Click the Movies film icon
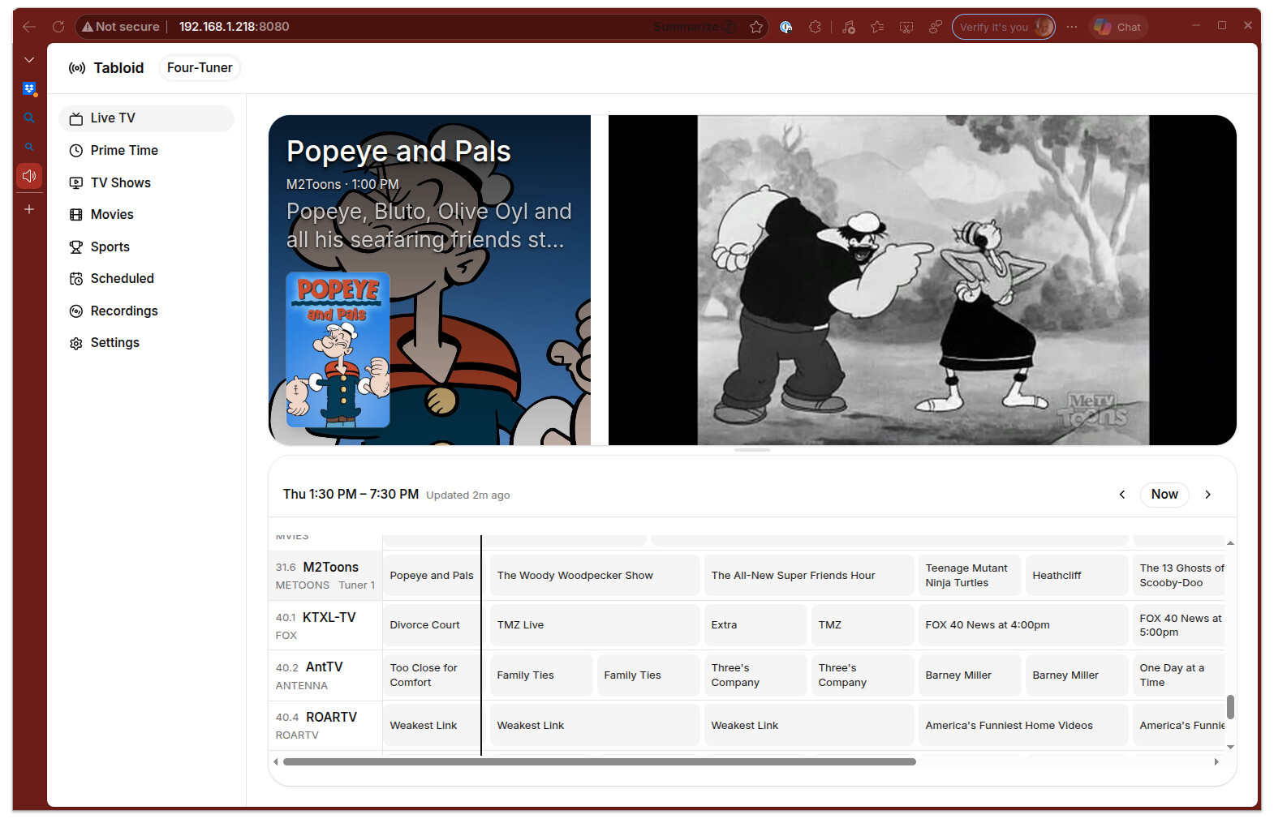The height and width of the screenshot is (836, 1274). pos(76,215)
